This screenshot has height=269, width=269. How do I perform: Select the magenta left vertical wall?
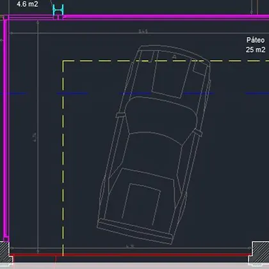(6, 128)
